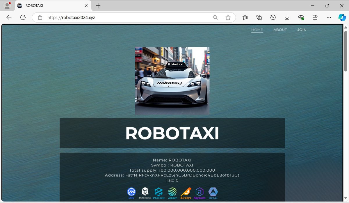Image resolution: width=349 pixels, height=203 pixels.
Task: Select the Jupiter exchange icon
Action: [172, 192]
